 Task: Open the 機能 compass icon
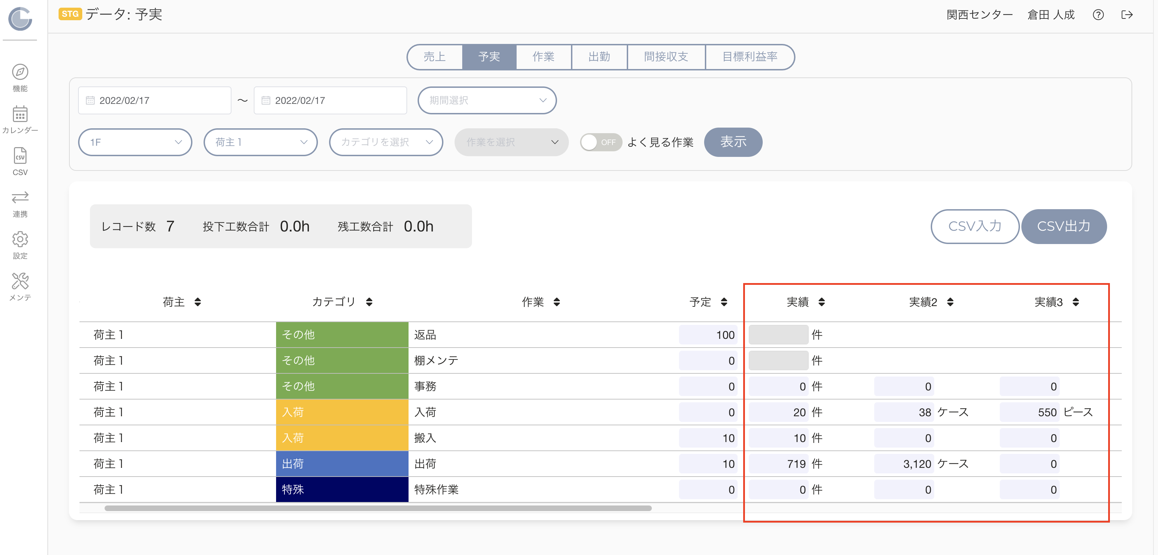pos(20,72)
